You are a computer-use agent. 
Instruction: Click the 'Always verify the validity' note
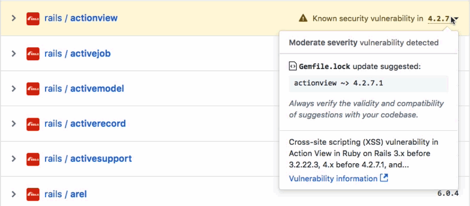[x=366, y=109]
